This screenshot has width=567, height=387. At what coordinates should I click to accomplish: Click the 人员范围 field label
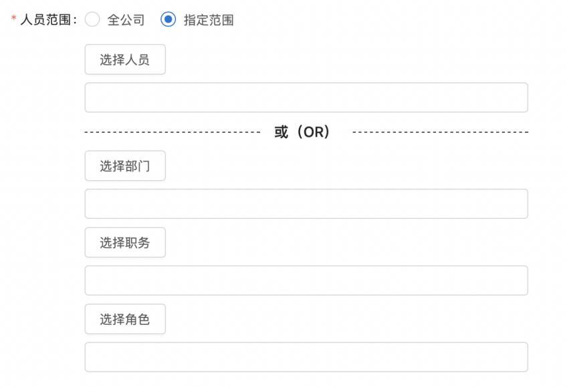(x=46, y=20)
